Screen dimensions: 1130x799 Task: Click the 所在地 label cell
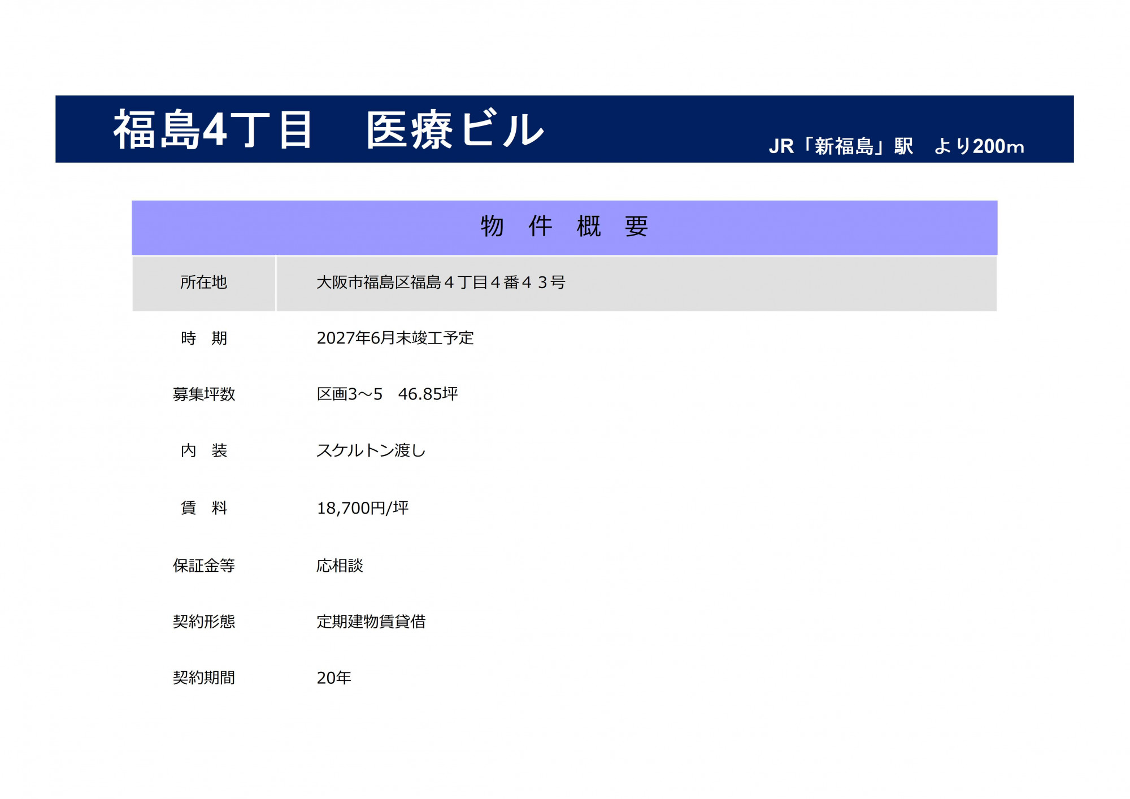pyautogui.click(x=203, y=283)
